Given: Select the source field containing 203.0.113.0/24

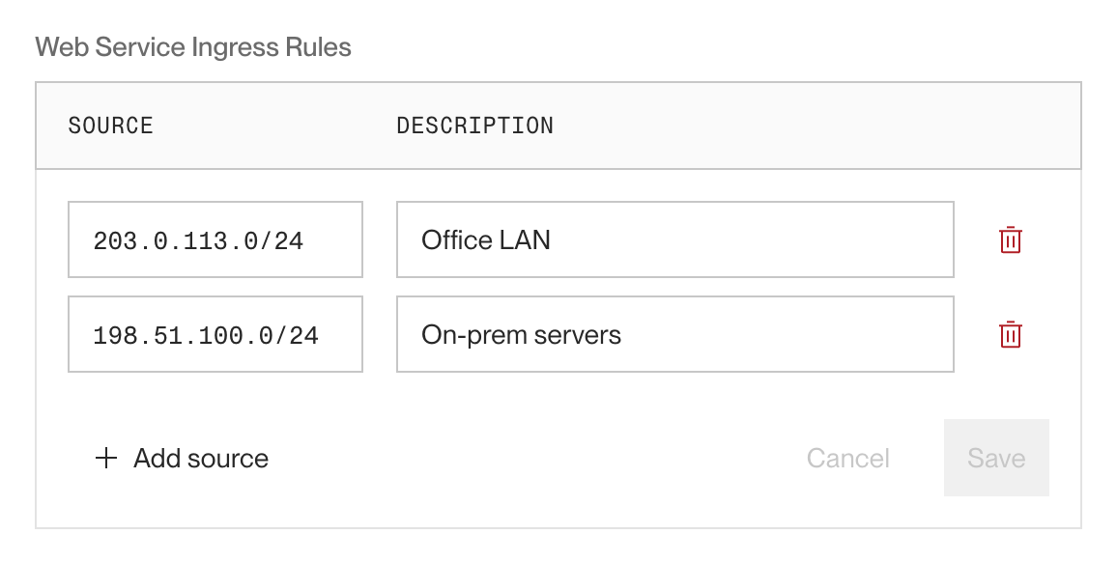Looking at the screenshot, I should (215, 239).
